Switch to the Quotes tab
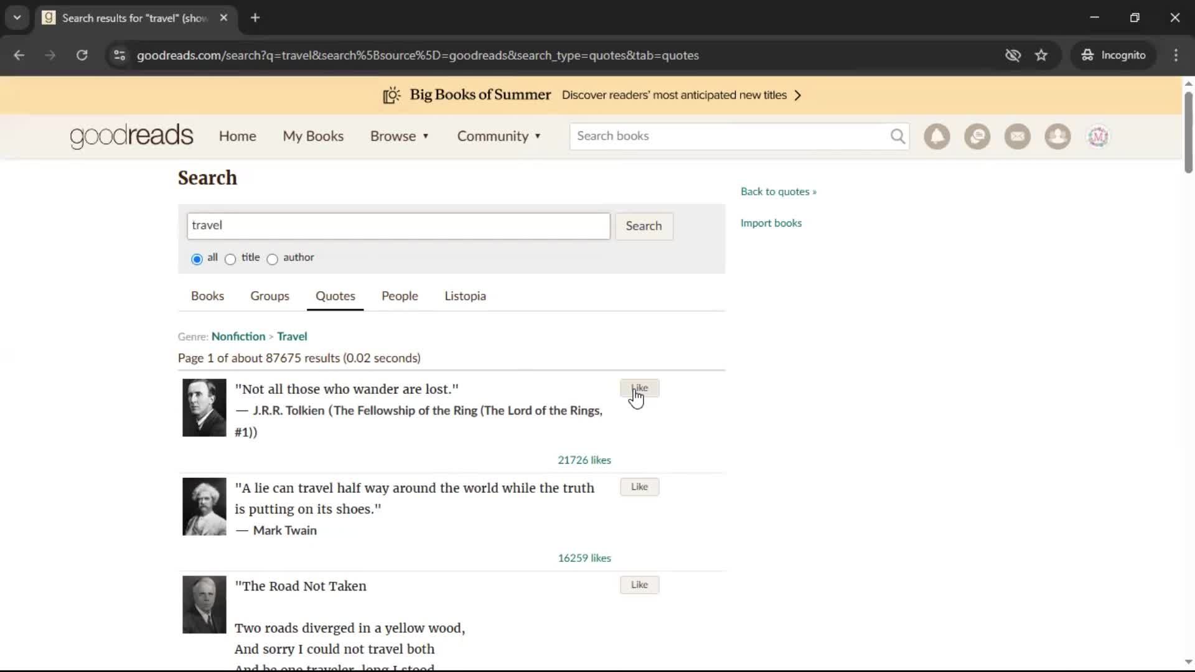Screen dimensions: 1195x672 [335, 296]
